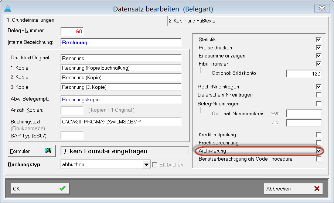Click the Formular button with person icon
This screenshot has width=334, height=203.
pyautogui.click(x=31, y=151)
